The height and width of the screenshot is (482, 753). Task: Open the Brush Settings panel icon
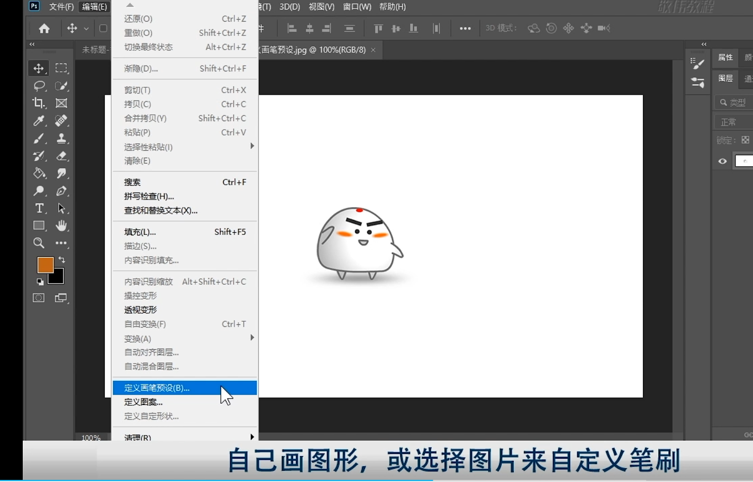coord(698,64)
